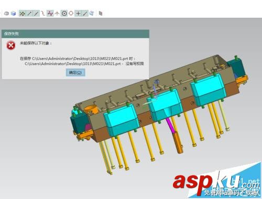Click the last toolbar icon after the separator
This screenshot has width=262, height=199.
click(101, 14)
